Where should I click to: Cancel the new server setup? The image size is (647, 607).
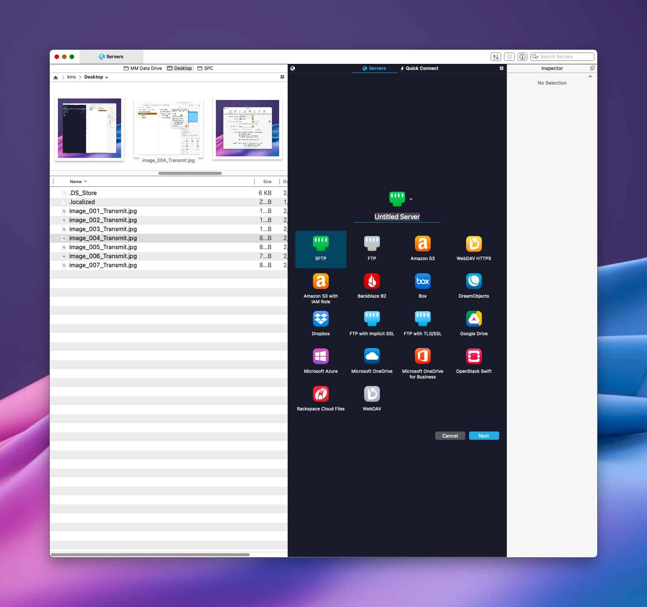coord(450,436)
